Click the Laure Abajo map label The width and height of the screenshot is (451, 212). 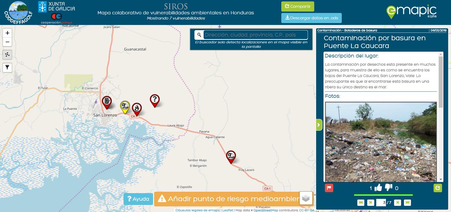coord(175,125)
